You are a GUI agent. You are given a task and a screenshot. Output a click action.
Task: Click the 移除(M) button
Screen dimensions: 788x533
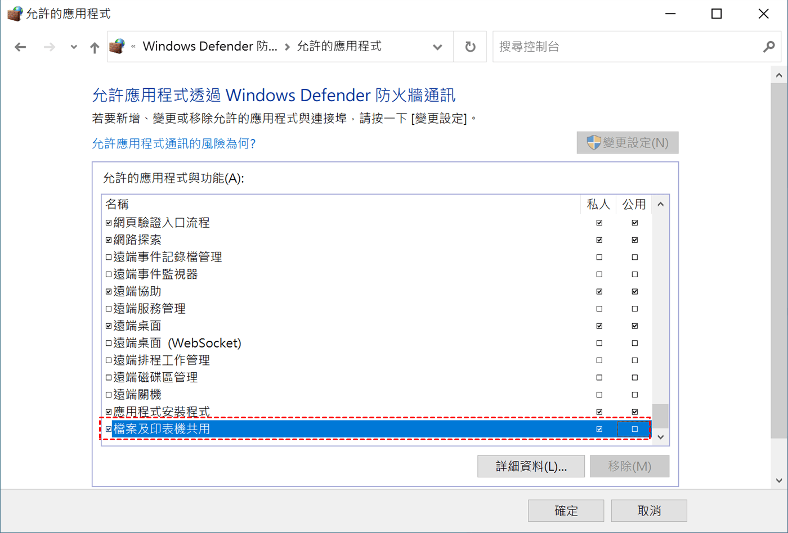pos(629,466)
